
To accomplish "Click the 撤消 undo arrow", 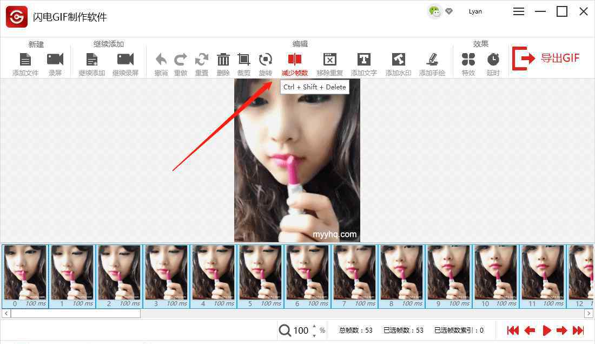I will click(x=161, y=60).
